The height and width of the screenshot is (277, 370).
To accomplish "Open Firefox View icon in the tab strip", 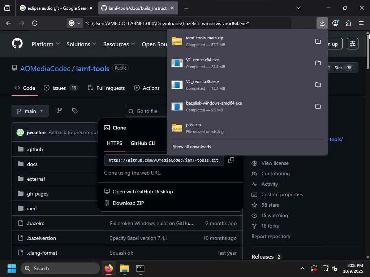I will tap(7, 8).
